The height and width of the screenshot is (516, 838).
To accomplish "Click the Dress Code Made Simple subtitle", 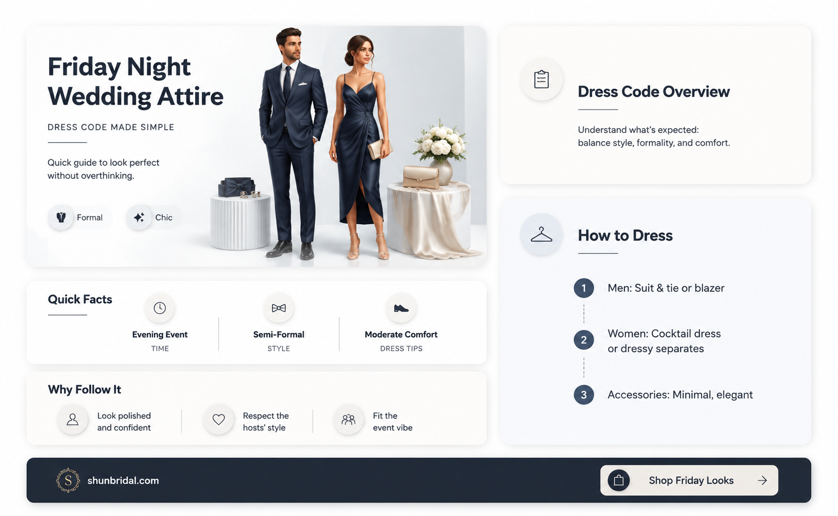I will click(x=111, y=127).
